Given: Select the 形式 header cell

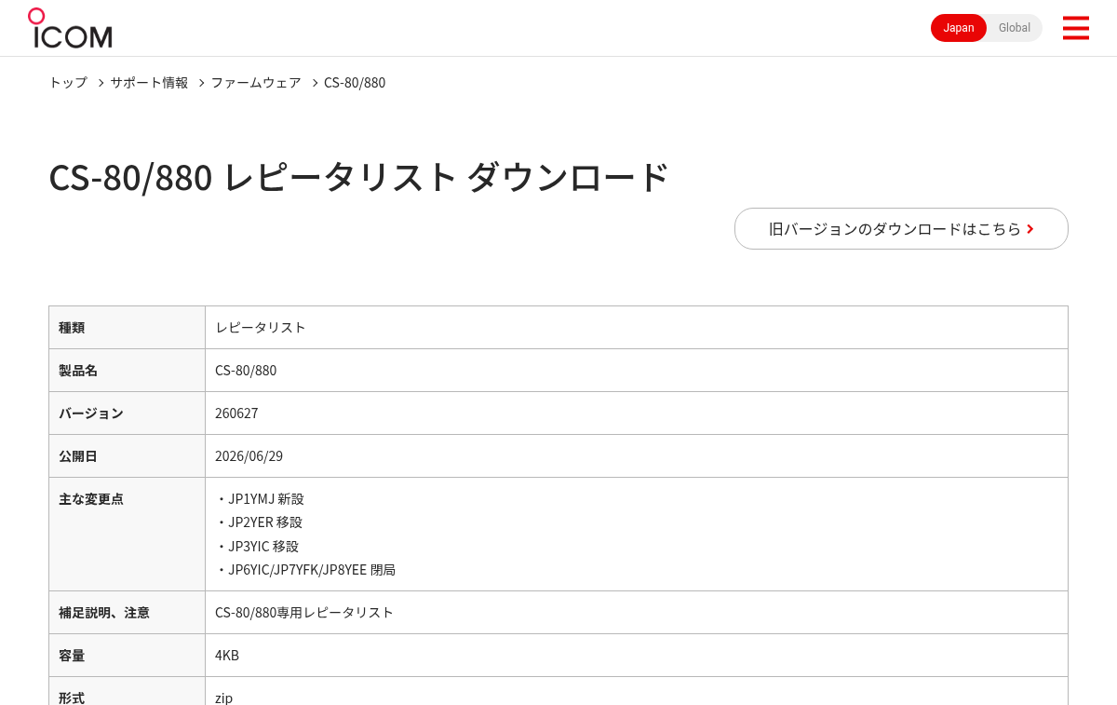Looking at the screenshot, I should [128, 691].
